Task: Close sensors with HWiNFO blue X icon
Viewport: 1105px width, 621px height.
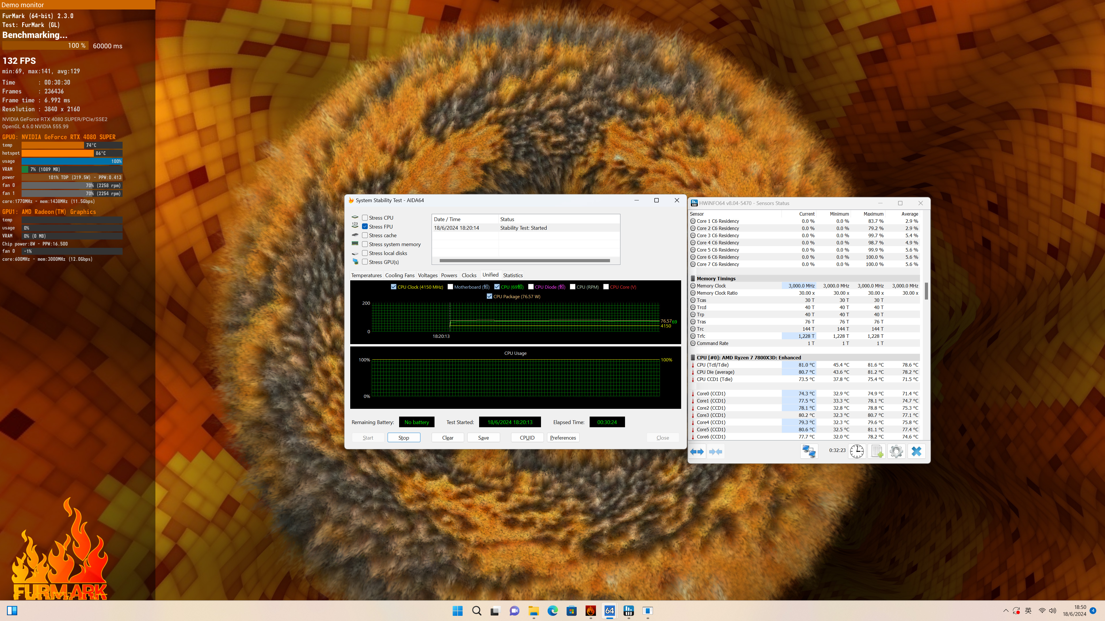Action: coord(916,451)
